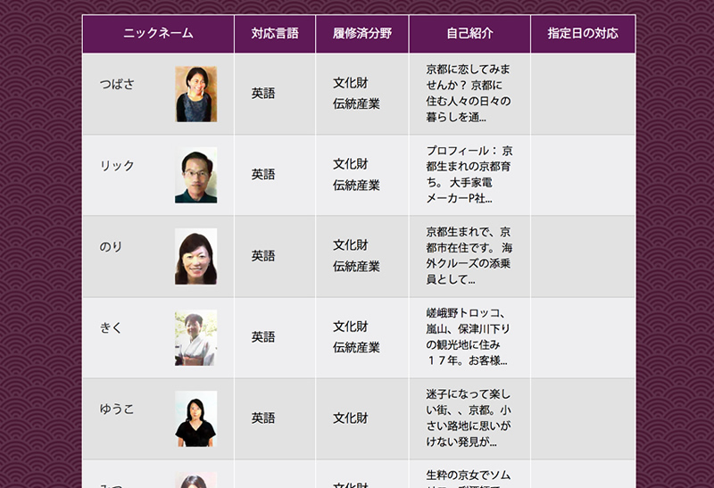Screen dimensions: 714x488
Task: Click 伝統産業 in きく's row
Action: 356,347
